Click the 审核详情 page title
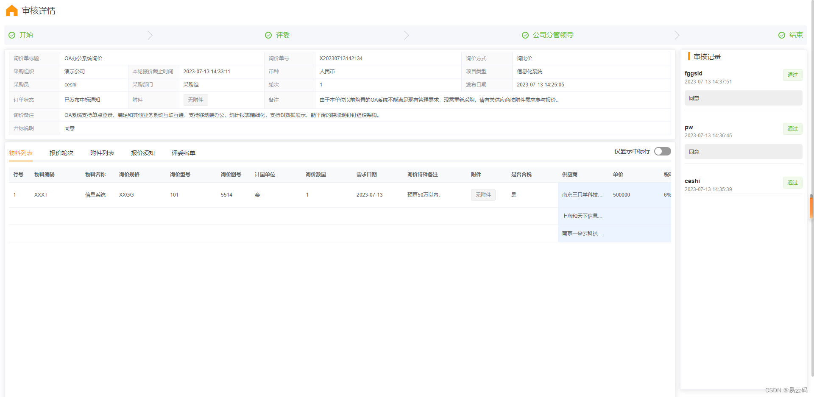814x397 pixels. (x=39, y=11)
